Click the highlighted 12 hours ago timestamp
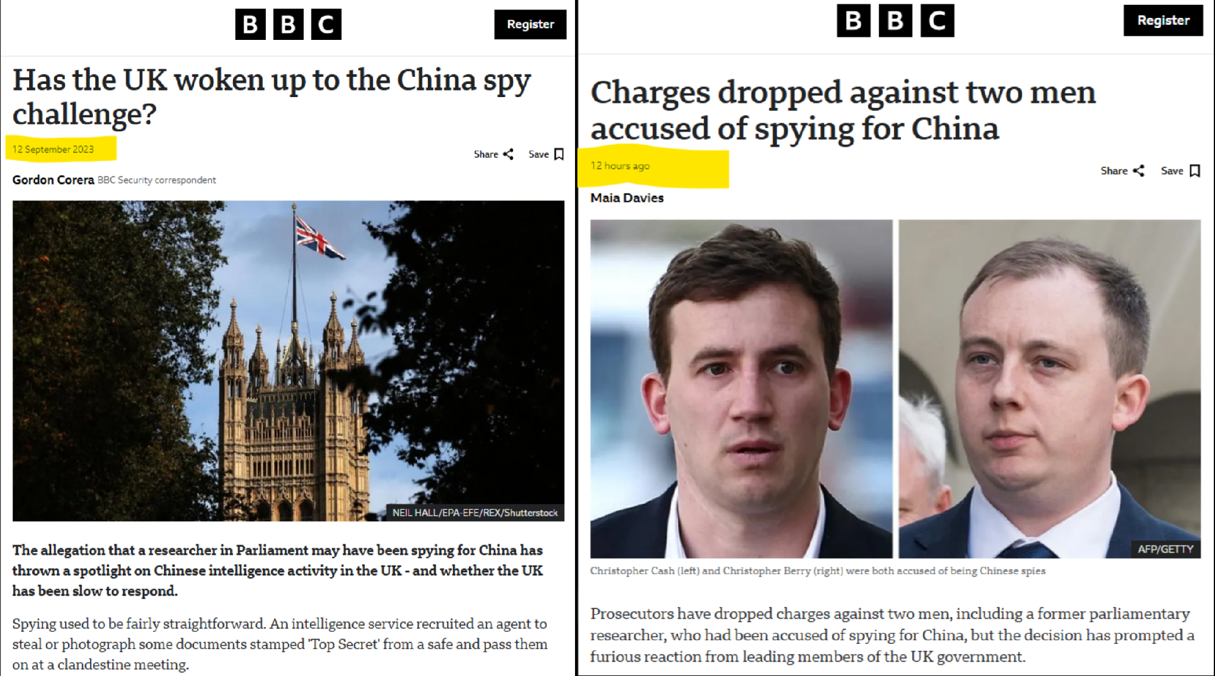Viewport: 1215px width, 676px height. click(x=620, y=166)
